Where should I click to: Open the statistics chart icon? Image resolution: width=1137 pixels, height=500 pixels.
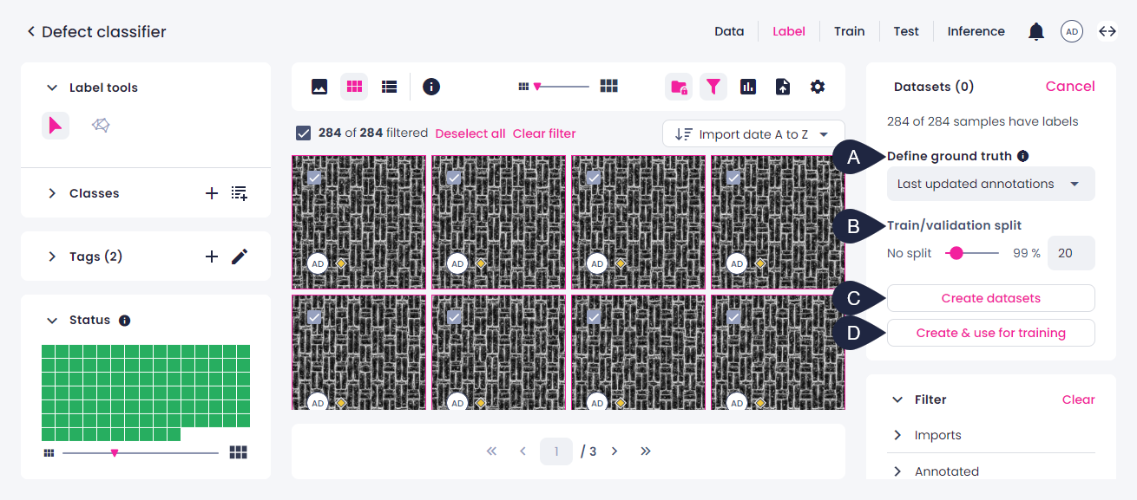point(748,87)
